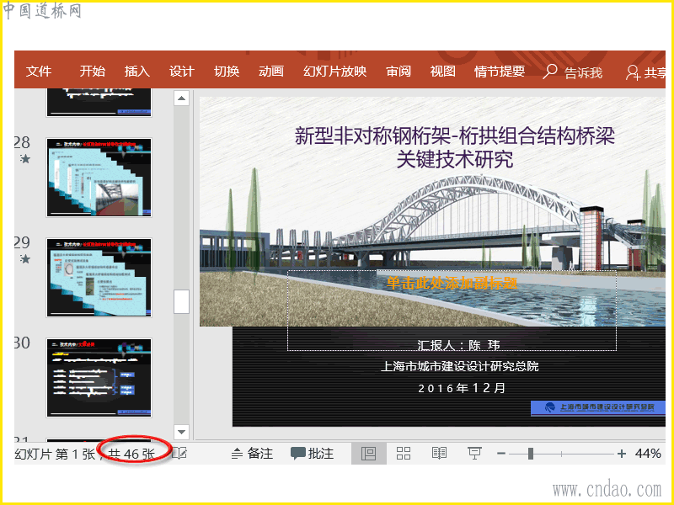Click the zoom slider handle
This screenshot has width=674, height=505.
point(531,454)
